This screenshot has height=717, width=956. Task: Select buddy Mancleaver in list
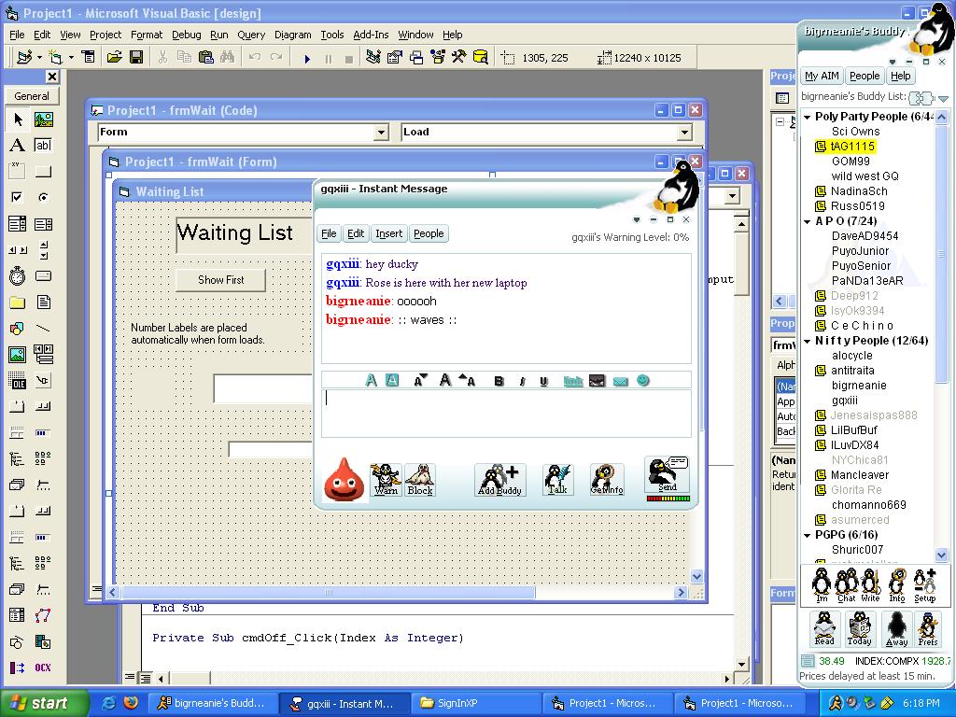pyautogui.click(x=860, y=475)
